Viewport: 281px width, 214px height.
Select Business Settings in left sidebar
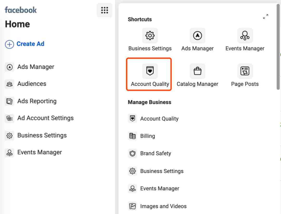(42, 135)
